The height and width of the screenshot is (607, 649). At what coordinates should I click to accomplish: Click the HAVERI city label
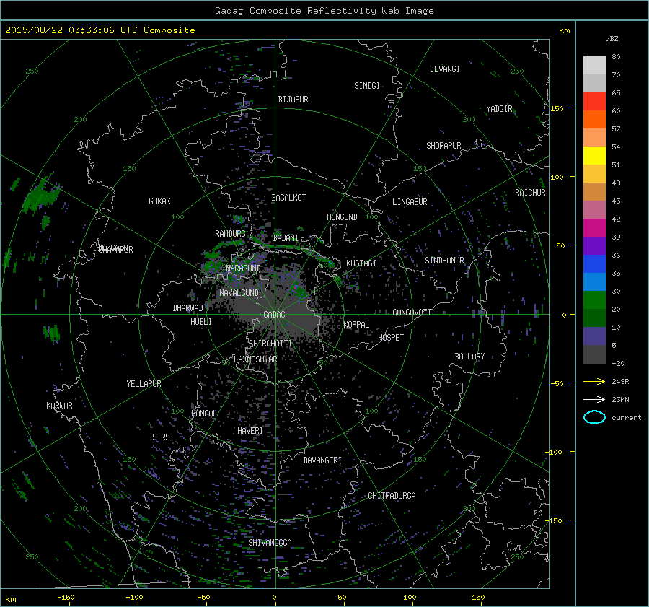tap(250, 431)
